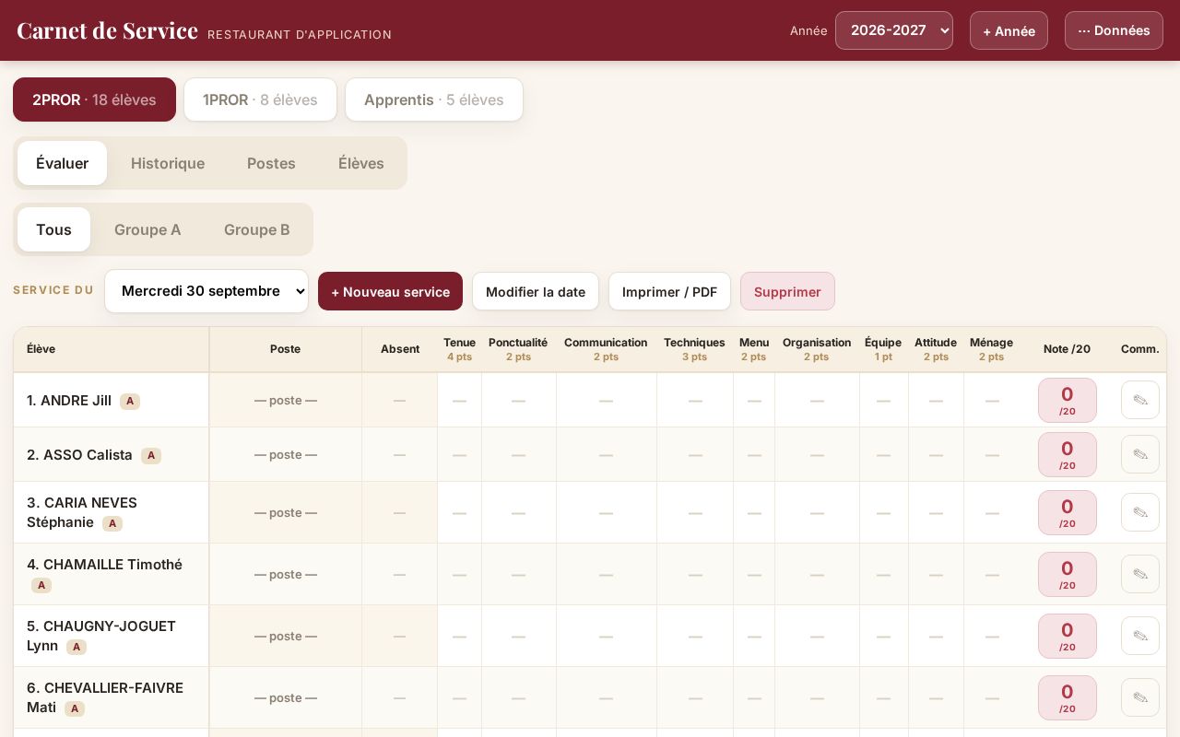The width and height of the screenshot is (1180, 737).
Task: Choose poste for ASSO Calista
Action: (x=286, y=454)
